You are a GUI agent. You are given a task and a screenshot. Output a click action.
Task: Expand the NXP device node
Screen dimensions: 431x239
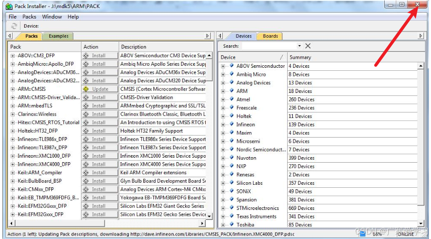coord(223,167)
